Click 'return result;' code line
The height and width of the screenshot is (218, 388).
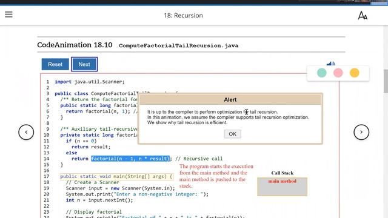tap(91, 147)
